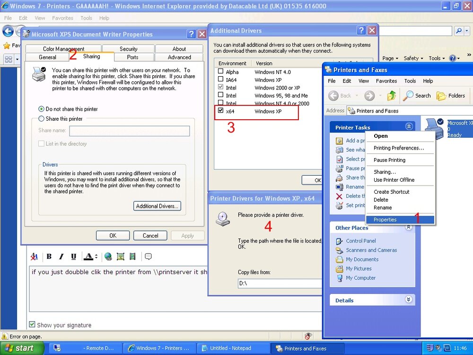Select Microsoft XPS printer icon
473x355 pixels.
click(x=434, y=128)
